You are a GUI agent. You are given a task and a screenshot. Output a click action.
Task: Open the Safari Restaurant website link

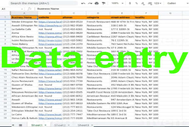50,70
